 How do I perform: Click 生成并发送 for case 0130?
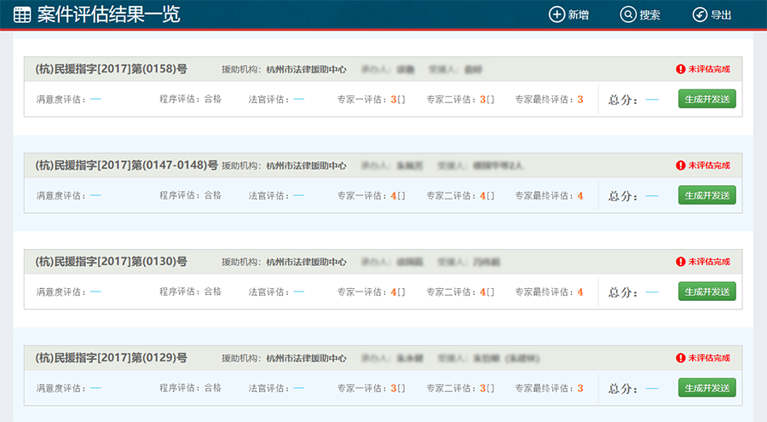pos(706,292)
